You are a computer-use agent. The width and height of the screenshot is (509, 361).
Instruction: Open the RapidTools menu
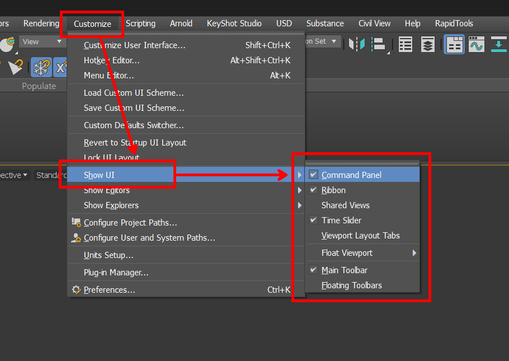pos(454,24)
